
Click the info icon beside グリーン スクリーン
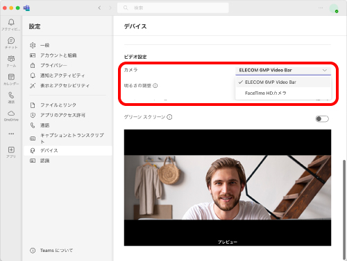(169, 117)
